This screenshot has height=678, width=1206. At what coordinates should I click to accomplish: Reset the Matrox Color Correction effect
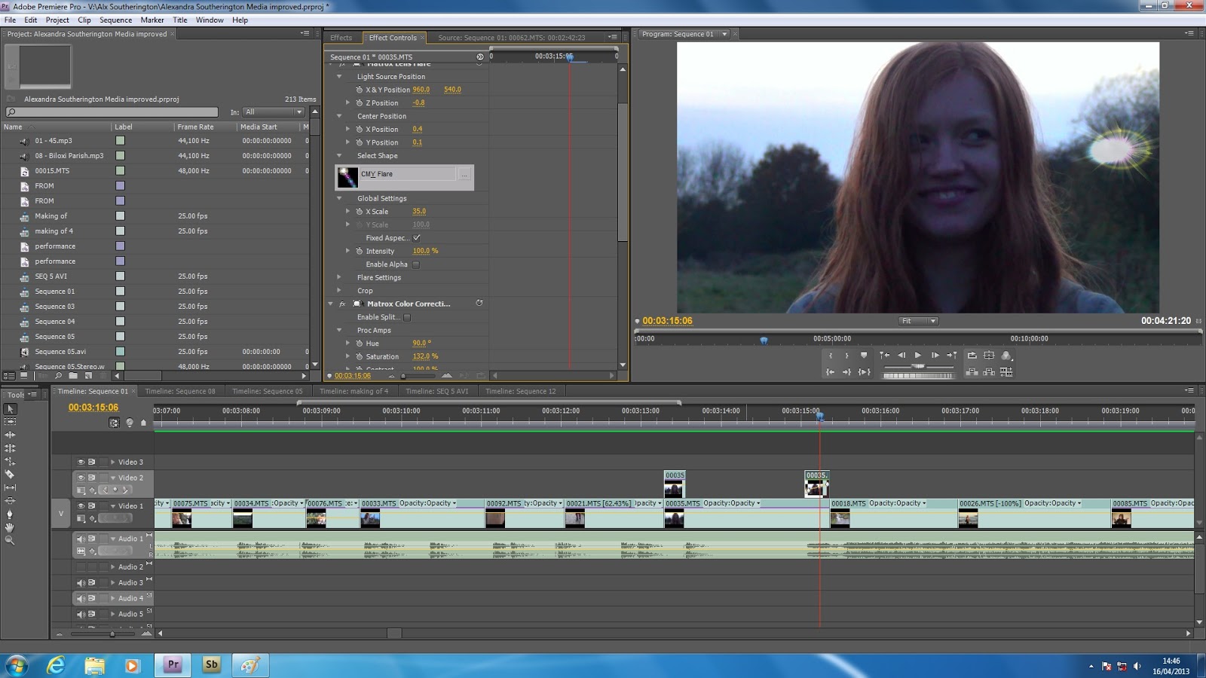point(479,304)
